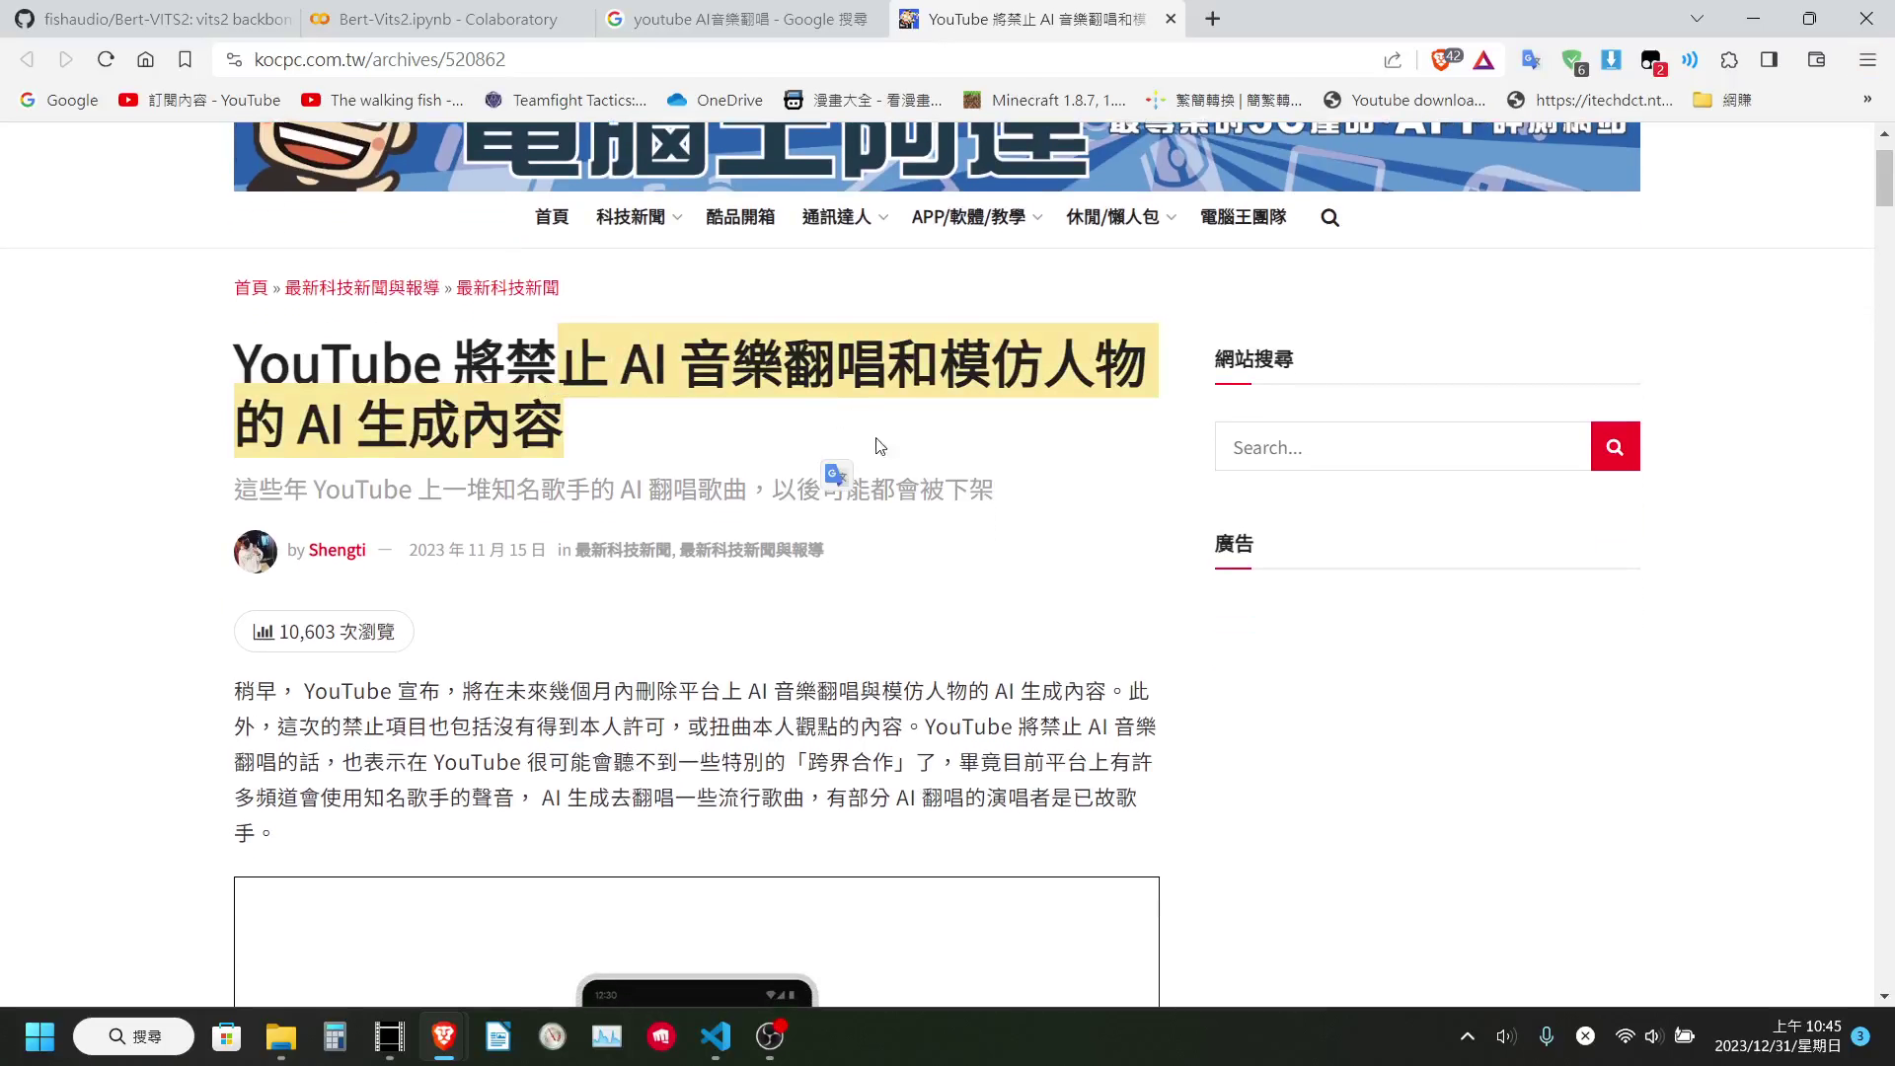The height and width of the screenshot is (1066, 1895).
Task: Open a new browser tab
Action: pos(1213,19)
